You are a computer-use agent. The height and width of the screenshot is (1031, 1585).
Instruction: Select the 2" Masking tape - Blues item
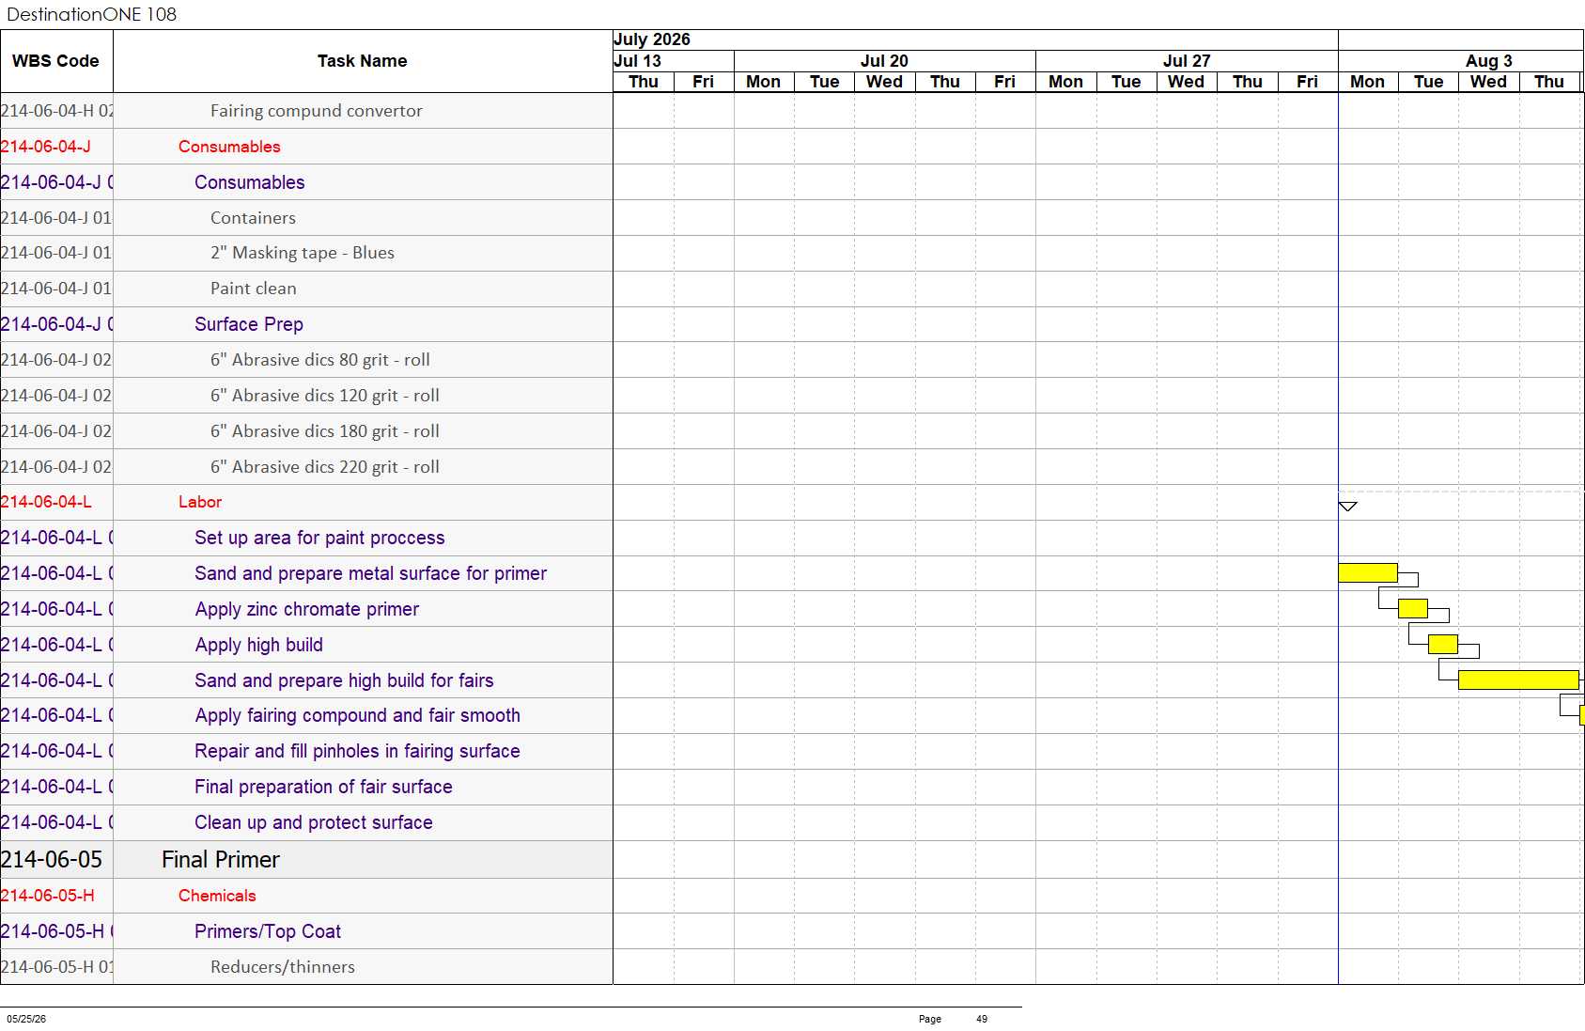pyautogui.click(x=303, y=253)
